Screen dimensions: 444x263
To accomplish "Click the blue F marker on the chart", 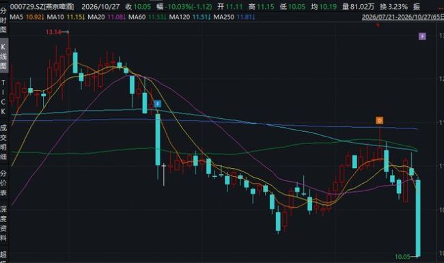I will point(158,104).
